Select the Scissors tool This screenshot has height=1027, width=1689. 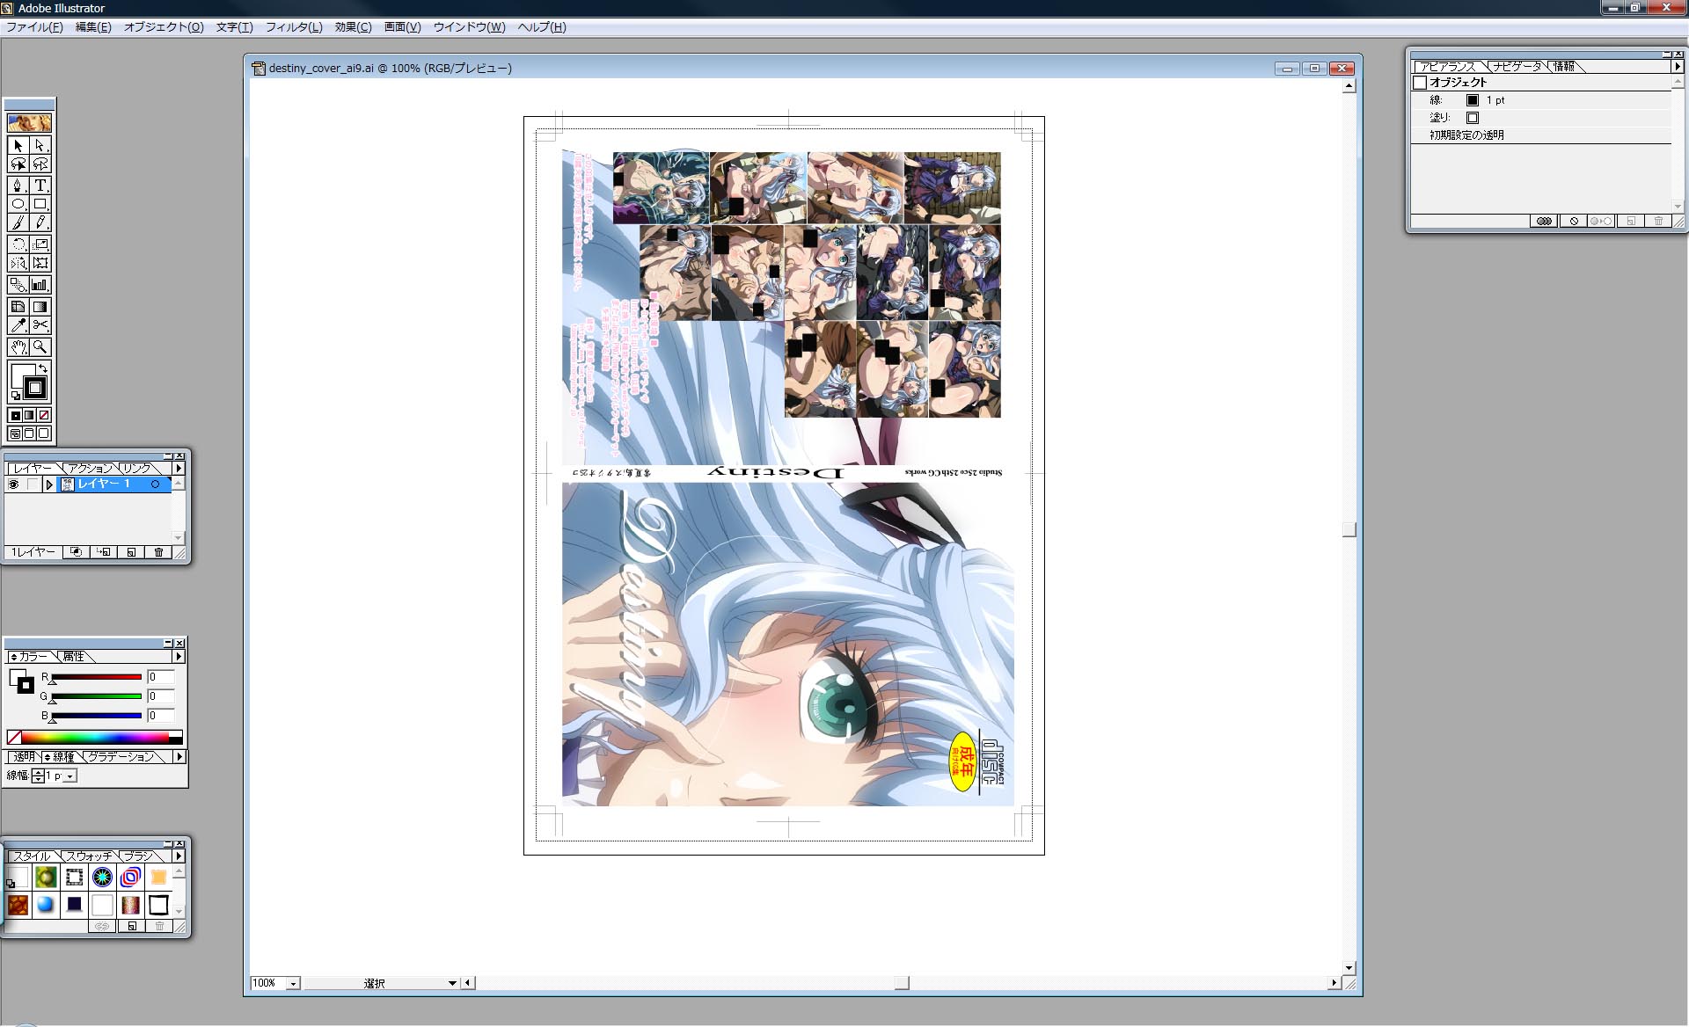click(x=40, y=325)
